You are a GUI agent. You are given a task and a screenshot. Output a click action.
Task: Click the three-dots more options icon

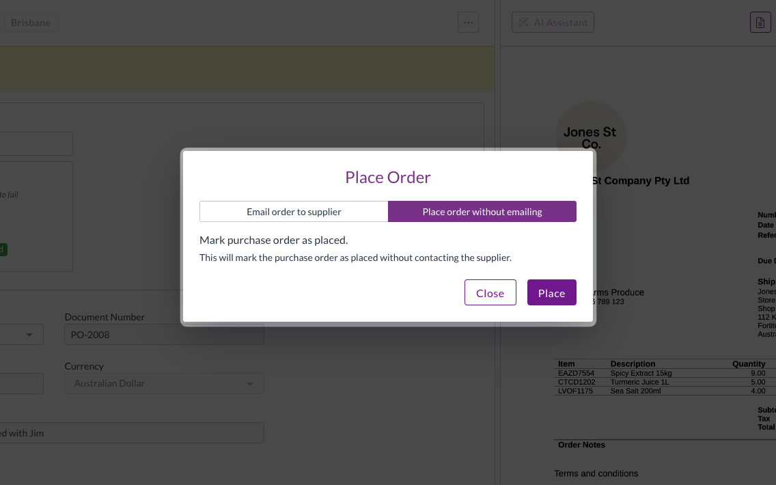468,23
